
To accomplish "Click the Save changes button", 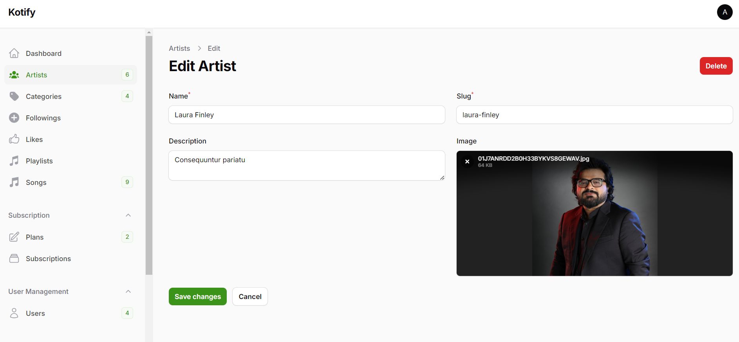I will (x=198, y=297).
